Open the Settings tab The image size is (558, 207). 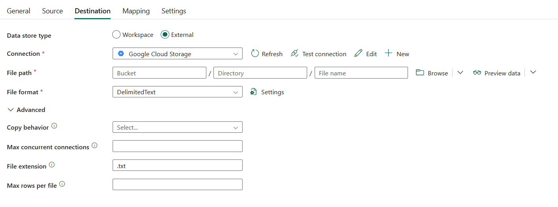(x=174, y=11)
